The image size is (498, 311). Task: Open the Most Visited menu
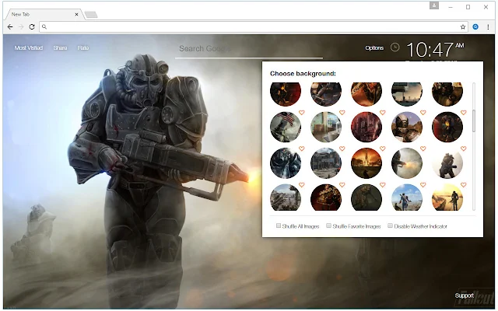click(x=29, y=48)
